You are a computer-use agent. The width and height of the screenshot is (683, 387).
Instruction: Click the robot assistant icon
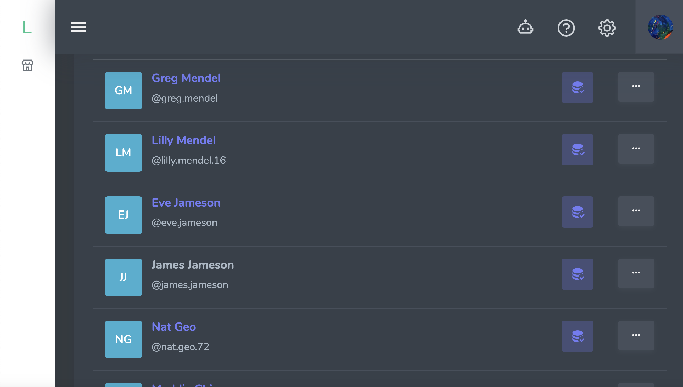click(525, 27)
